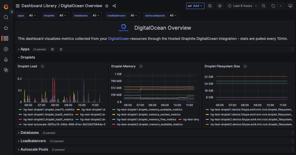Delete Apps row with trash icon
Viewport: 296px width, 155px height.
click(61, 49)
